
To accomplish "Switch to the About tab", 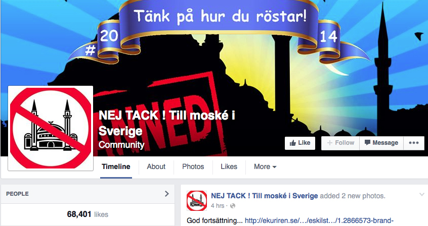I will [156, 166].
